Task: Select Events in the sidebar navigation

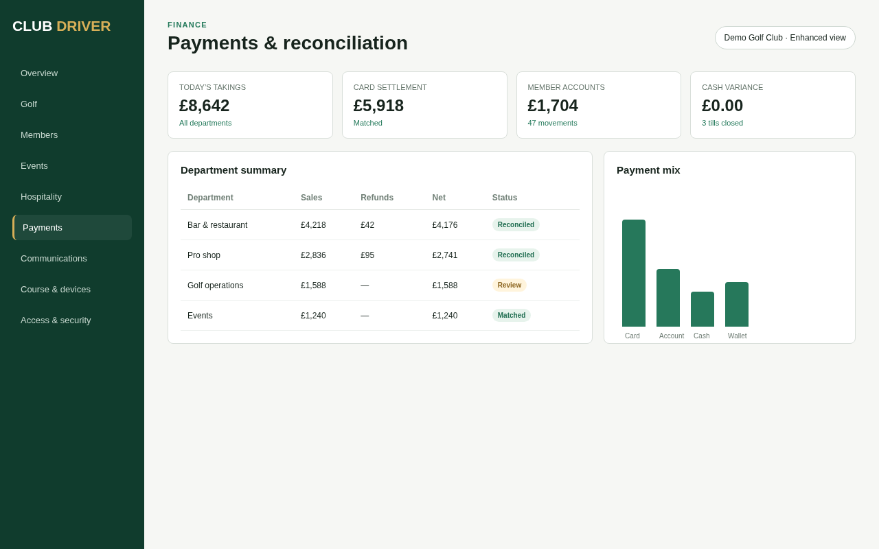Action: 72,165
